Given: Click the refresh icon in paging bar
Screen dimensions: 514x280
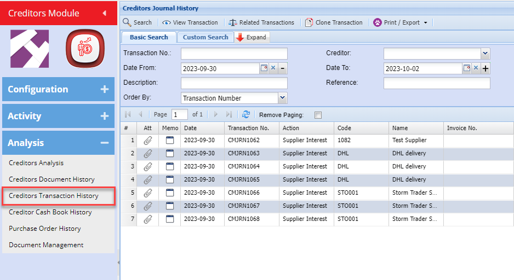Looking at the screenshot, I should [246, 114].
